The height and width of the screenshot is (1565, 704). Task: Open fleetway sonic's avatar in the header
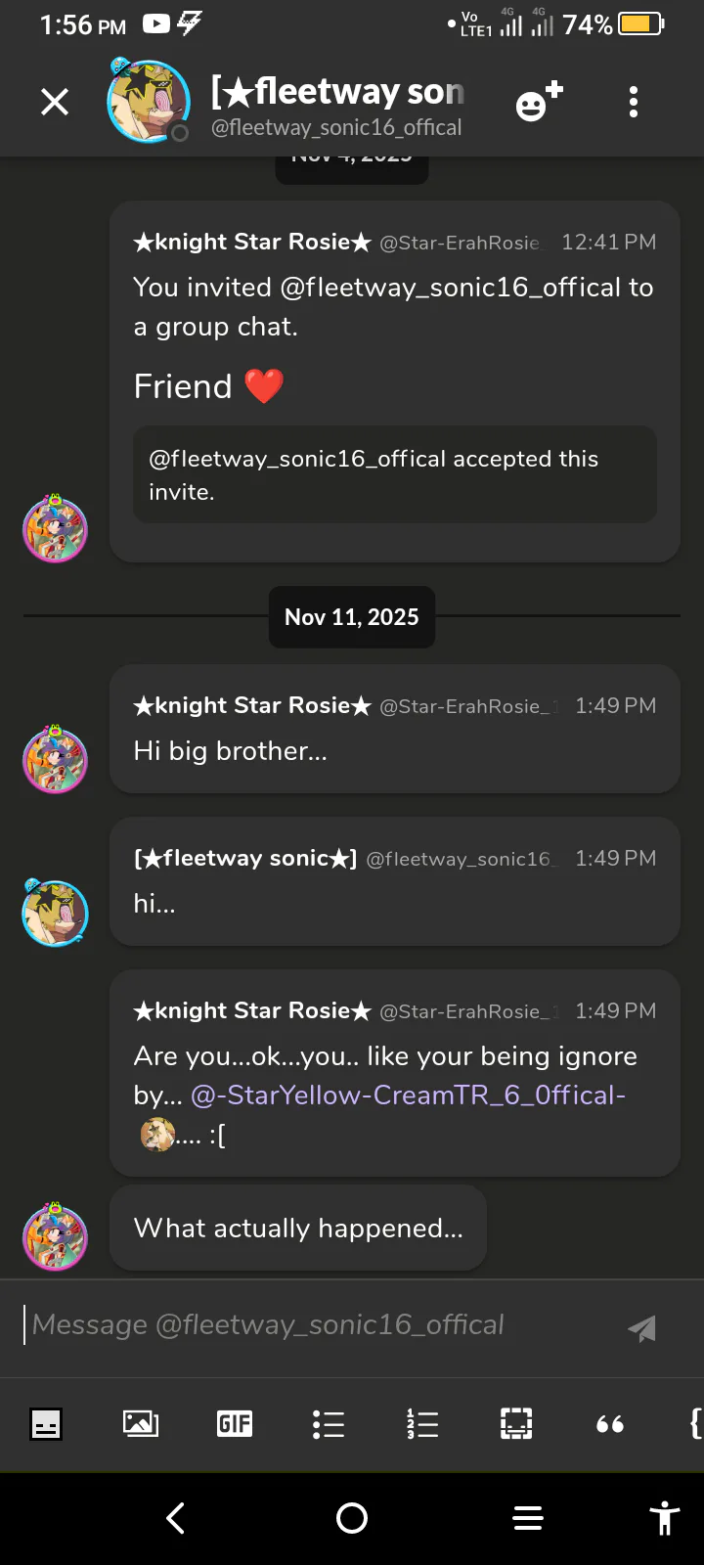point(148,101)
